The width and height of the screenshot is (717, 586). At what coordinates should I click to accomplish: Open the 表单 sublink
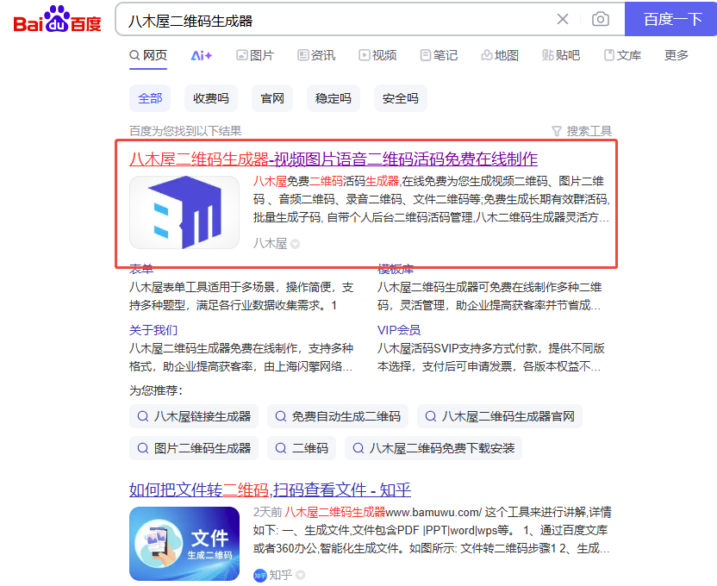tap(141, 269)
